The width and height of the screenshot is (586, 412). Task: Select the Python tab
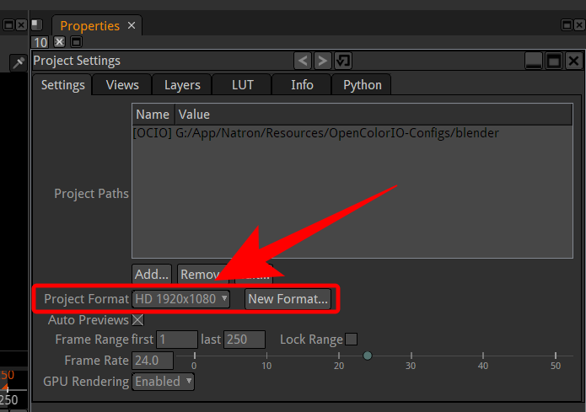(x=362, y=84)
